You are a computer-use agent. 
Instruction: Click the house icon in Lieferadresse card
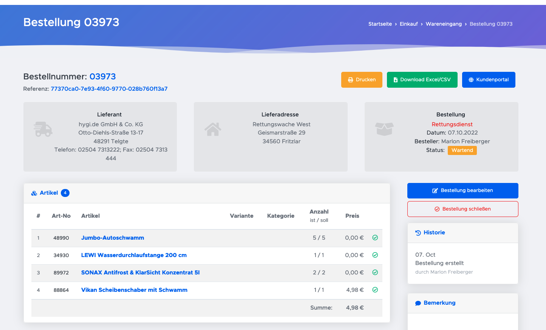coord(213,129)
